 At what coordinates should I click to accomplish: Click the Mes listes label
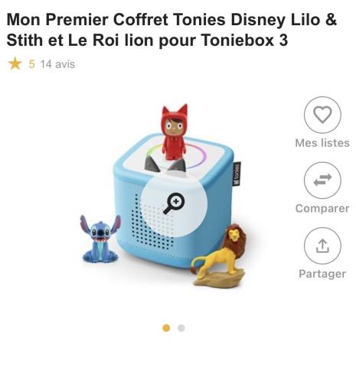click(322, 143)
